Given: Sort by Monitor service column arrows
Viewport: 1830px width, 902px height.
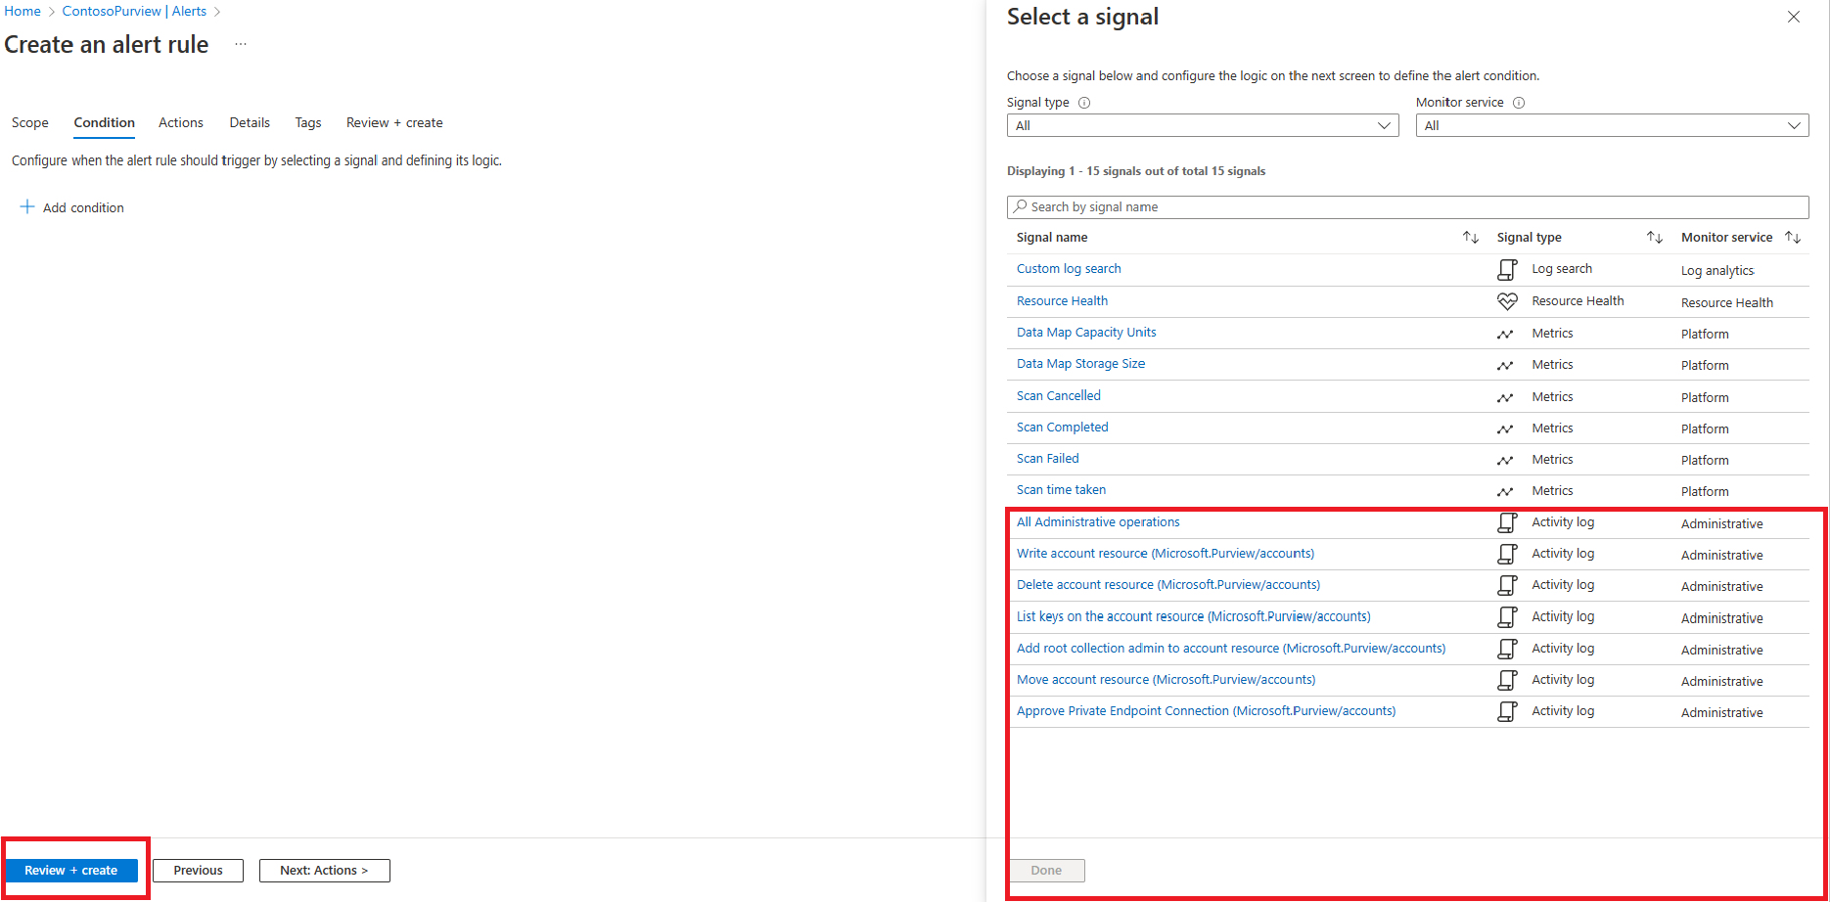Looking at the screenshot, I should click(x=1792, y=238).
